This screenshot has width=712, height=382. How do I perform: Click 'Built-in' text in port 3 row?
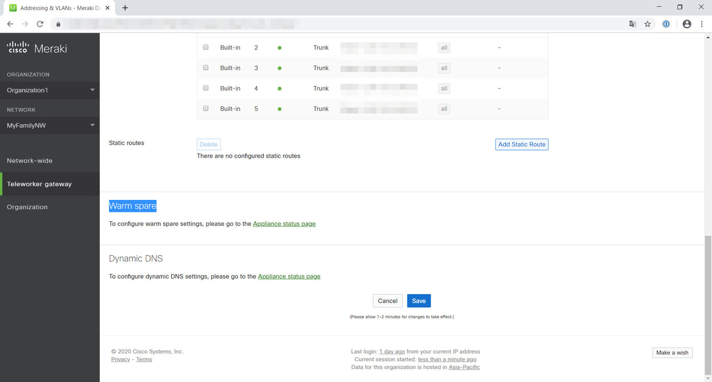tap(230, 68)
